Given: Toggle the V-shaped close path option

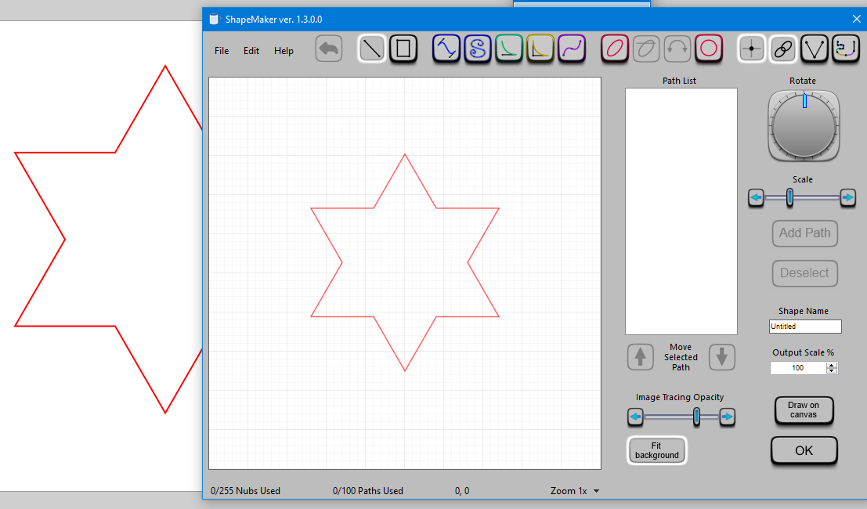Looking at the screenshot, I should (815, 49).
